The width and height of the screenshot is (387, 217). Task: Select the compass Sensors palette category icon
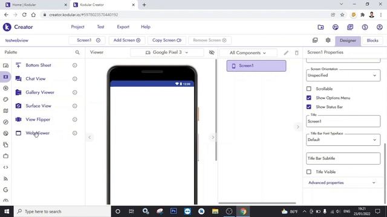pyautogui.click(x=5, y=122)
